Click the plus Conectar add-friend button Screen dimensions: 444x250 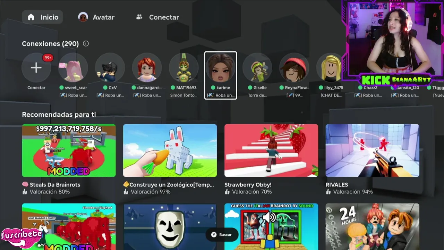pyautogui.click(x=36, y=68)
